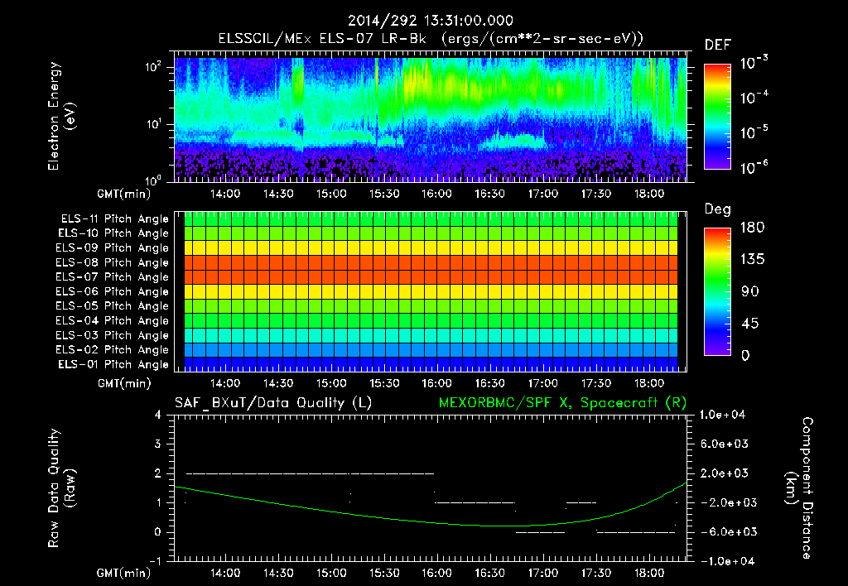Select the ELS-02 Pitch Angle row label
The height and width of the screenshot is (586, 848).
pyautogui.click(x=112, y=350)
